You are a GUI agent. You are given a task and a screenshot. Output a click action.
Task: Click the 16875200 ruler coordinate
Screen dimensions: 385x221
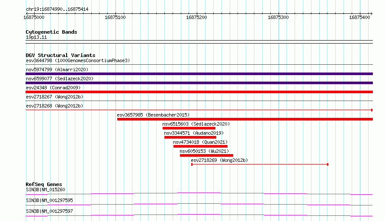coord(196,17)
